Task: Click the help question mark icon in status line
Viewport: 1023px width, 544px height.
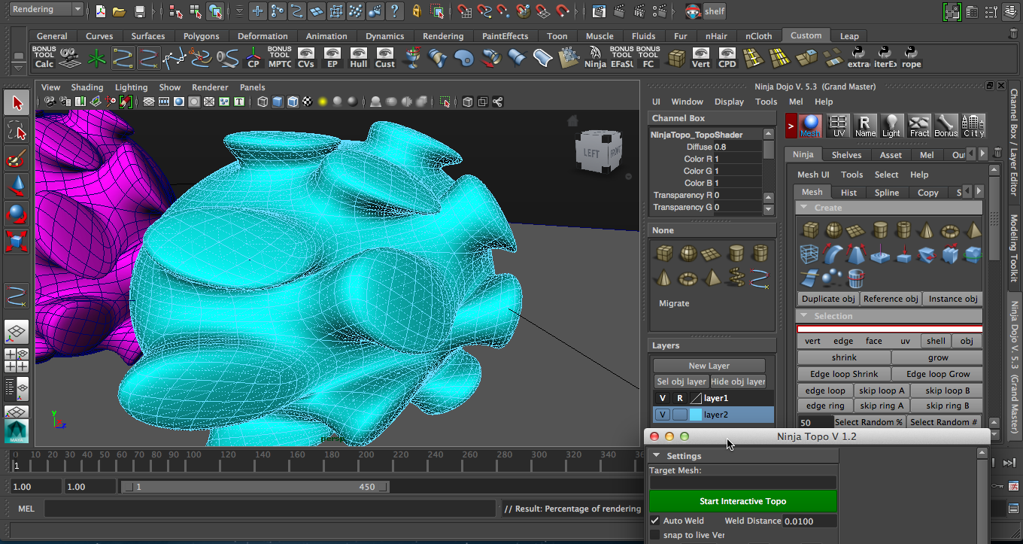Action: pos(394,11)
